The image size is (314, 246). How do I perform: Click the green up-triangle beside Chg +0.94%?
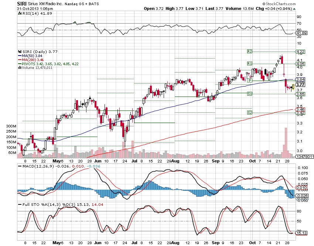pyautogui.click(x=294, y=9)
